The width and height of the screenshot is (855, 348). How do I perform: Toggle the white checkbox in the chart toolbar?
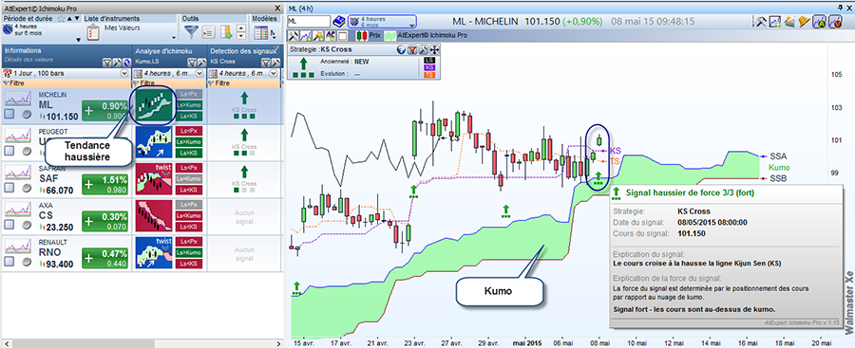(342, 36)
